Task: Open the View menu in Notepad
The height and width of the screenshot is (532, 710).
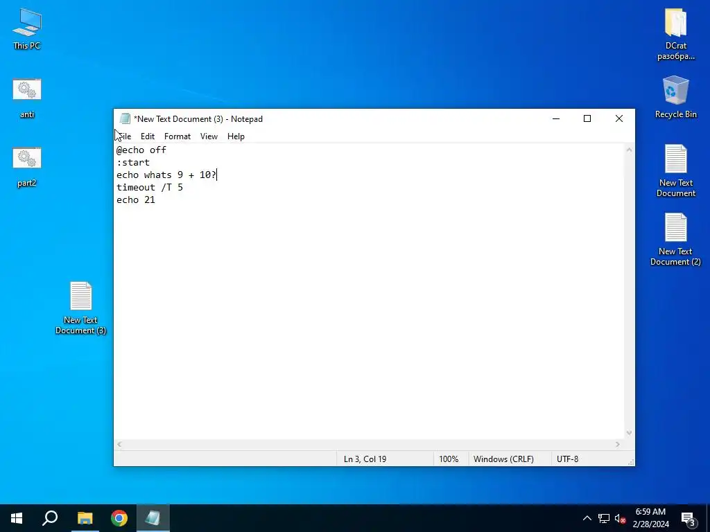Action: (x=209, y=136)
